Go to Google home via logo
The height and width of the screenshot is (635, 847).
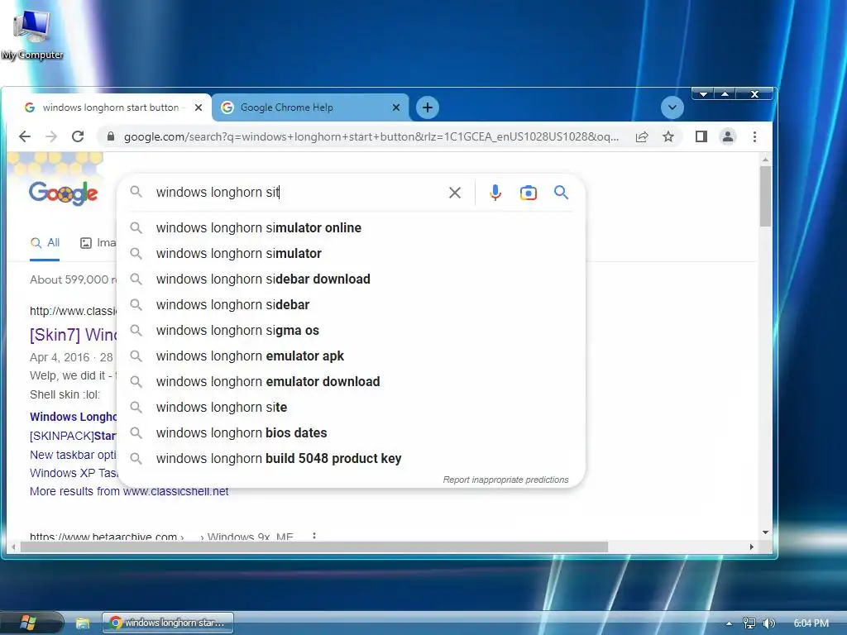(x=63, y=193)
